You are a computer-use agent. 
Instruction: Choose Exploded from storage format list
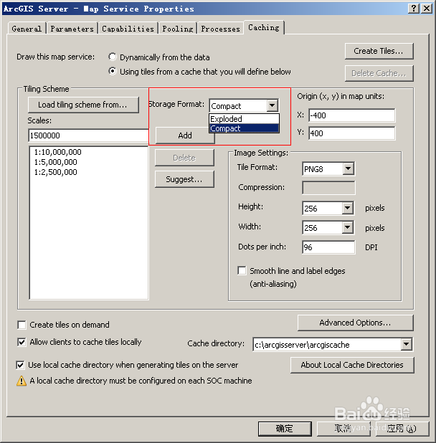pos(244,119)
